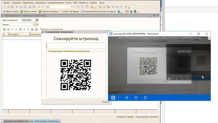218x123 pixels.
Task: Open the CRM menu
Action: (75, 3)
